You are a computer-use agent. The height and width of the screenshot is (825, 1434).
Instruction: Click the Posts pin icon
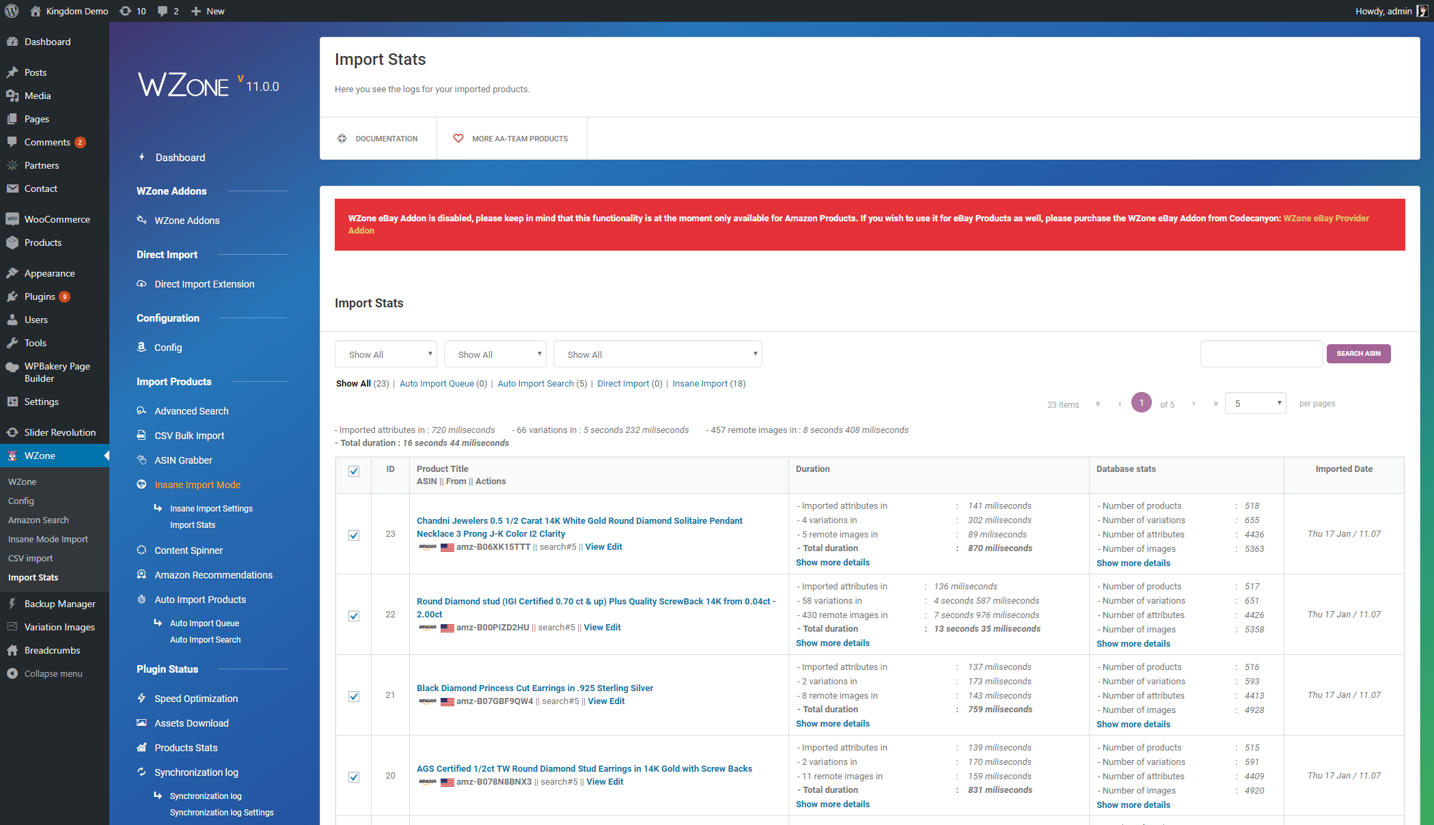pyautogui.click(x=12, y=72)
